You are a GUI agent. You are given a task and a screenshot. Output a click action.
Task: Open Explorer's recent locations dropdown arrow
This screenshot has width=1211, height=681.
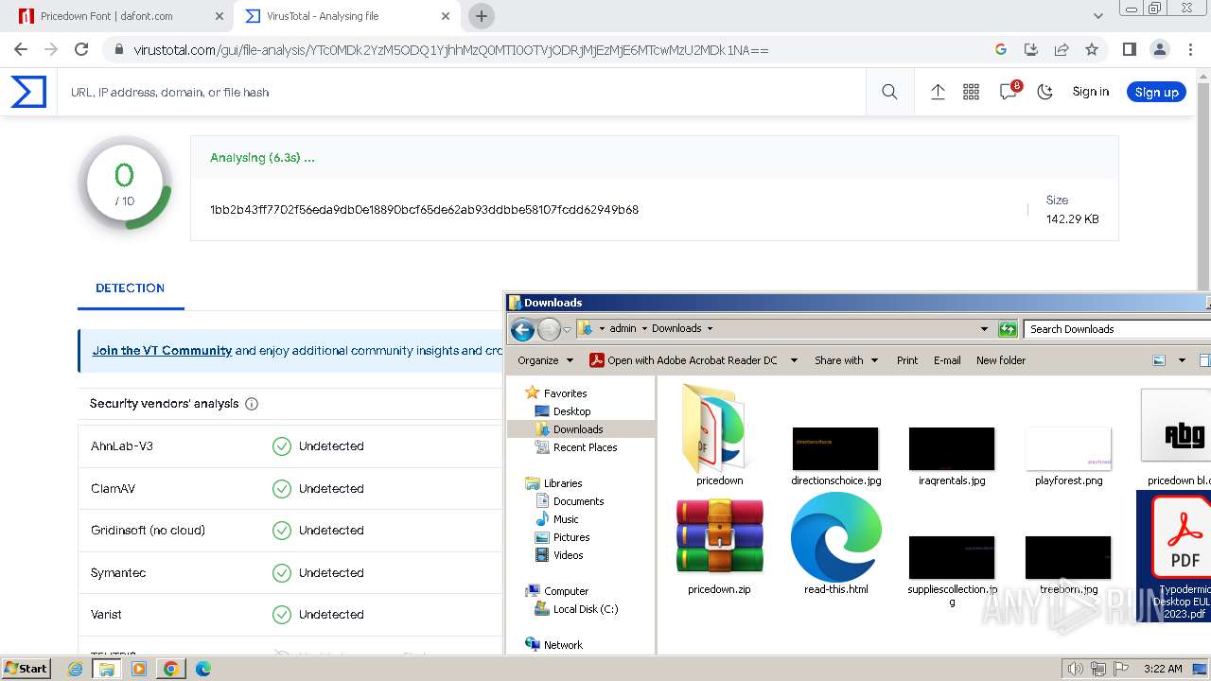[x=568, y=330]
